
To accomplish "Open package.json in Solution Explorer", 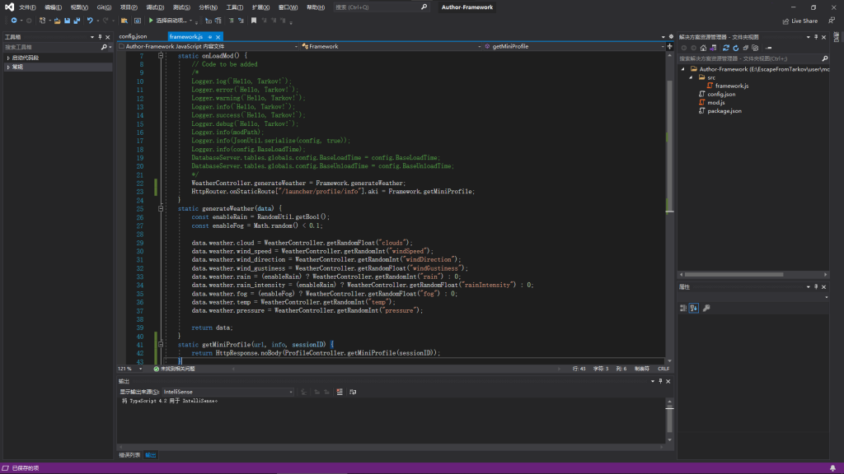I will pos(724,111).
